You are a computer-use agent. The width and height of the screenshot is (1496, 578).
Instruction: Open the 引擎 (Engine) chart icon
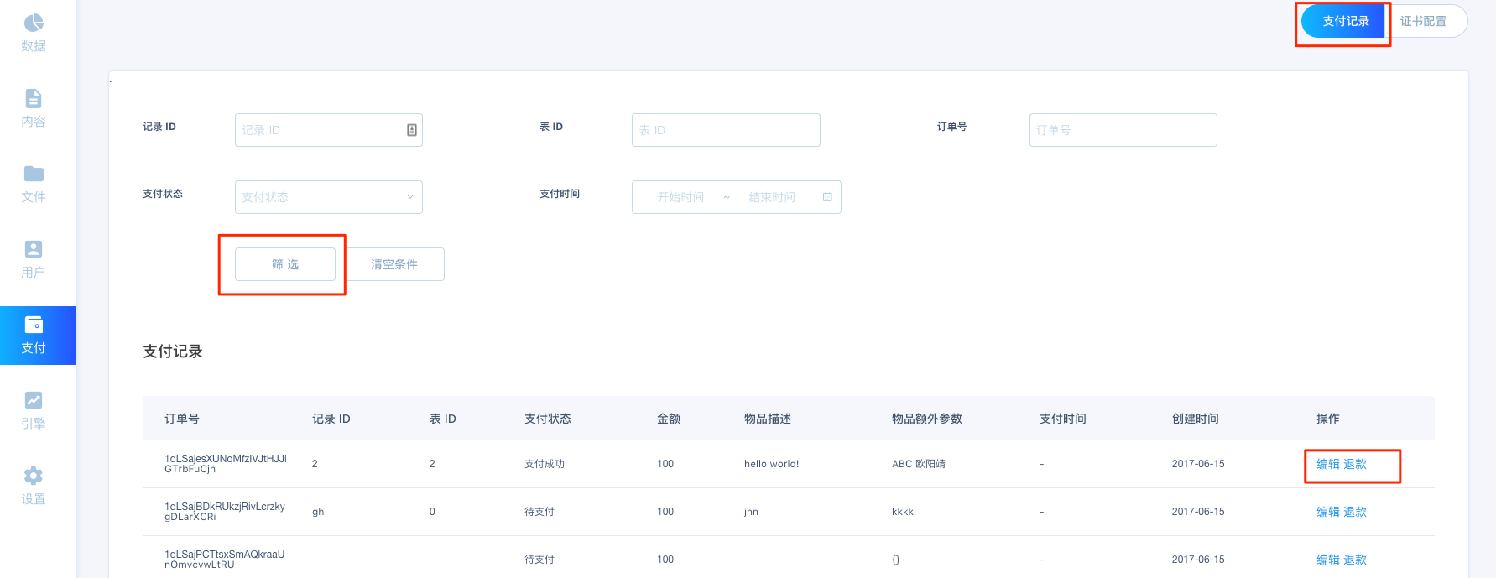click(x=34, y=401)
